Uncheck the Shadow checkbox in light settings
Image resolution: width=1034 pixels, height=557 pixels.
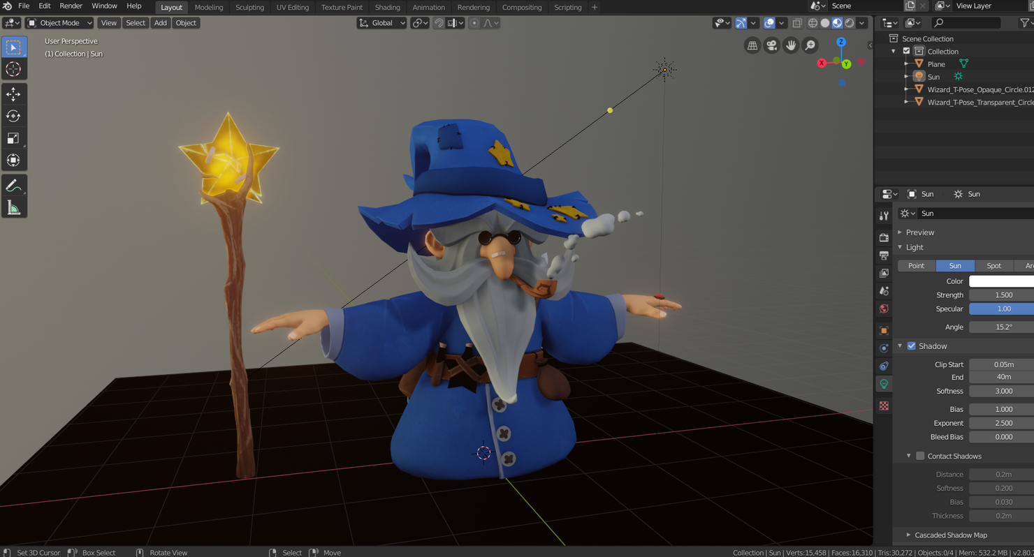(911, 346)
